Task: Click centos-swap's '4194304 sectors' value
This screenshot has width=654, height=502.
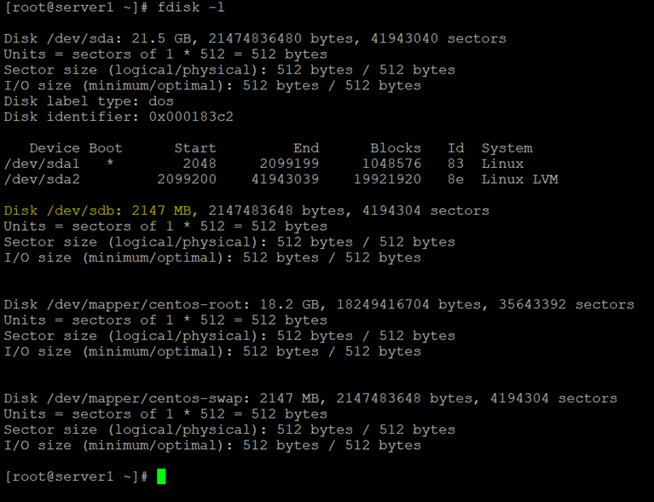Action: (x=553, y=398)
